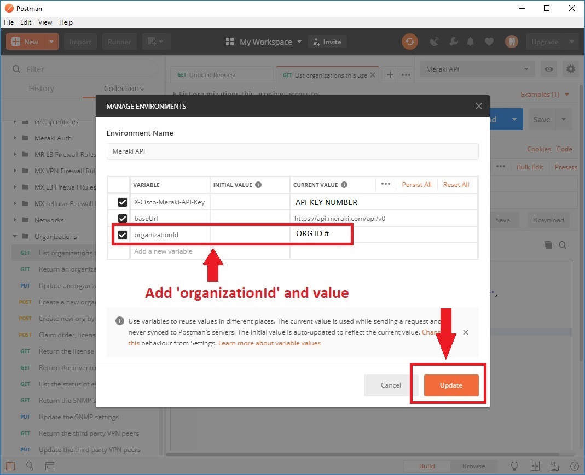Click the environment quick look eye icon
The width and height of the screenshot is (585, 475).
click(548, 69)
